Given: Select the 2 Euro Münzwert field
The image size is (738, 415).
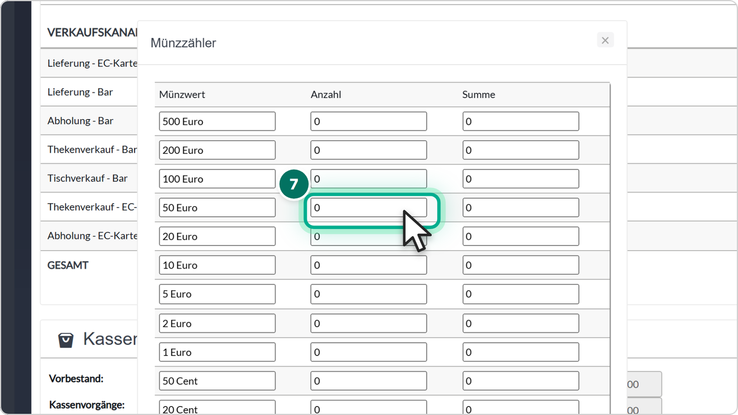Looking at the screenshot, I should (x=217, y=323).
